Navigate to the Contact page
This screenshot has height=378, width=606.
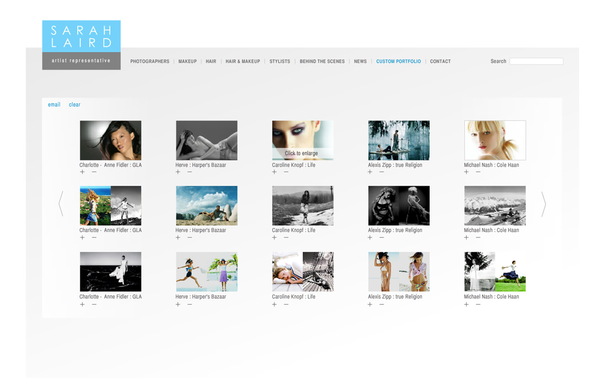[x=440, y=62]
